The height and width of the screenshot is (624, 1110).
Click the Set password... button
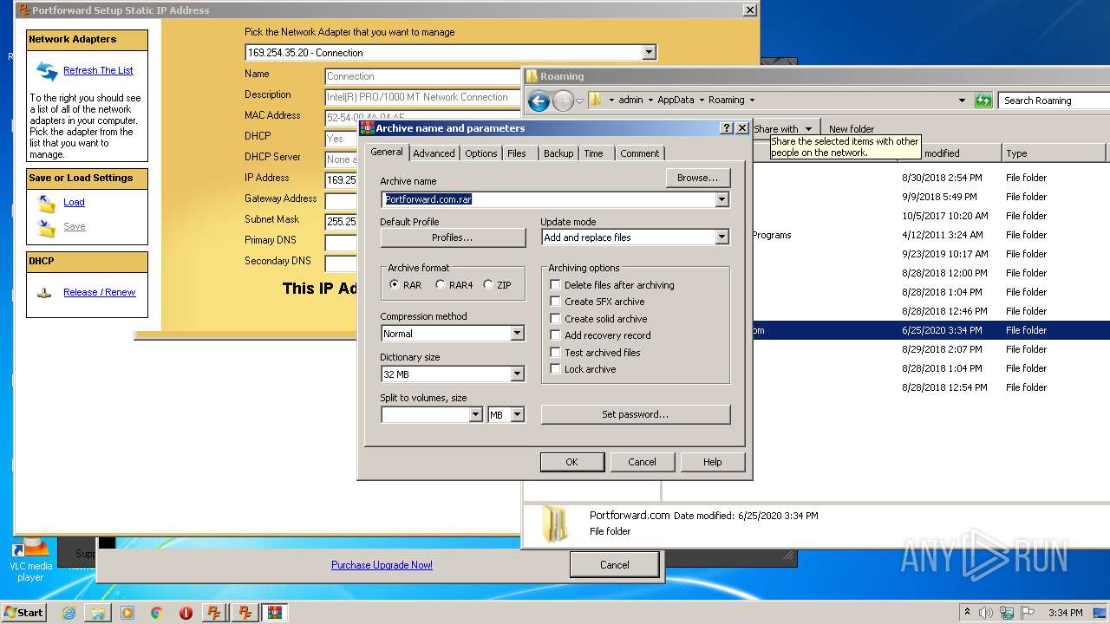pyautogui.click(x=636, y=414)
